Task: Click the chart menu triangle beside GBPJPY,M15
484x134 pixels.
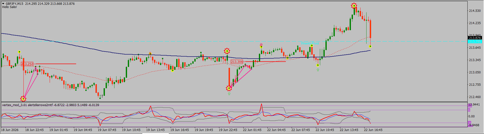Action: click(x=3, y=4)
